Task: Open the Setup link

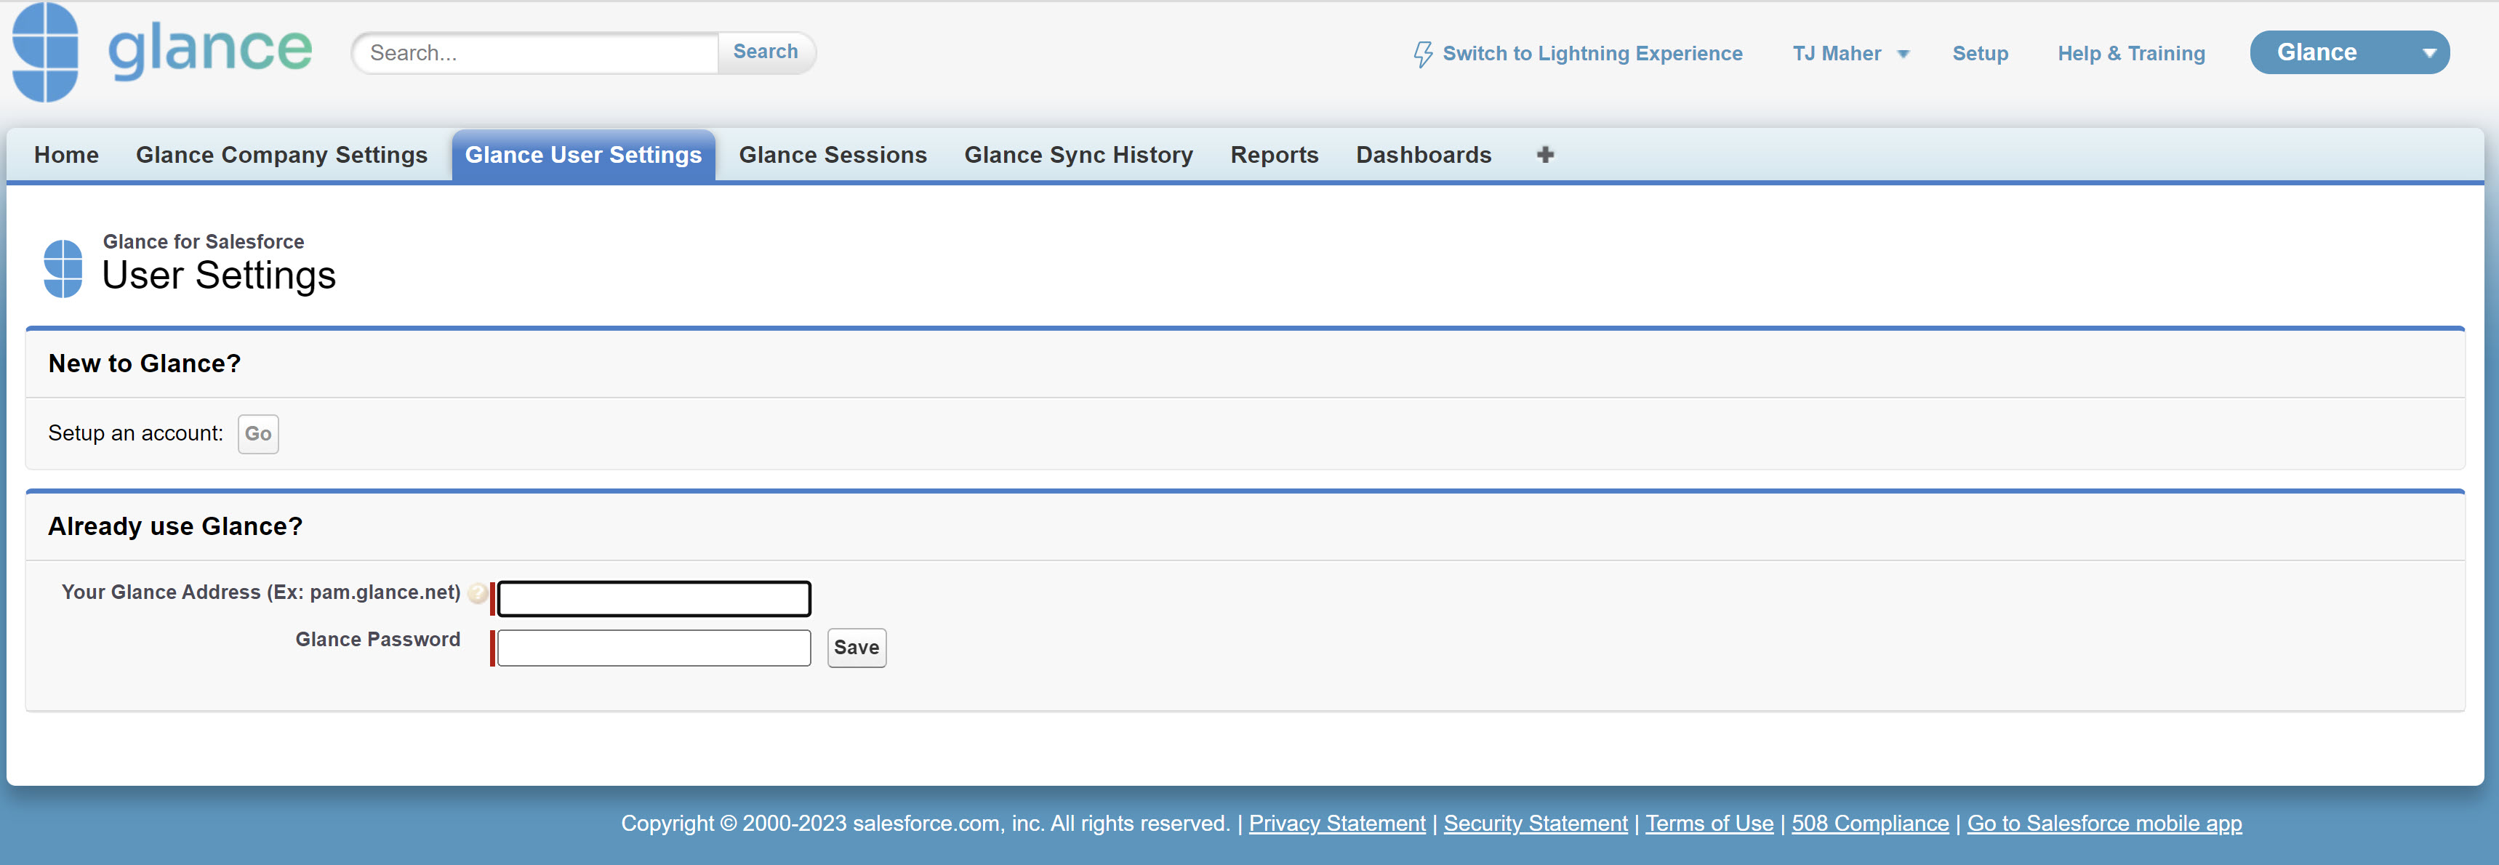Action: tap(1979, 53)
